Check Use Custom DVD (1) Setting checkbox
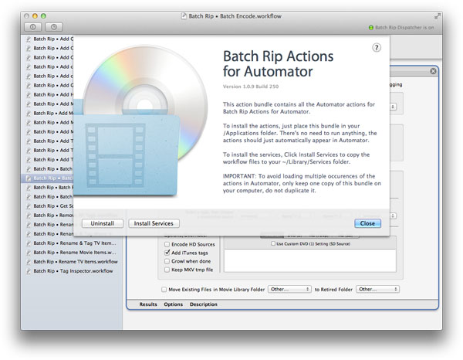 [273, 243]
